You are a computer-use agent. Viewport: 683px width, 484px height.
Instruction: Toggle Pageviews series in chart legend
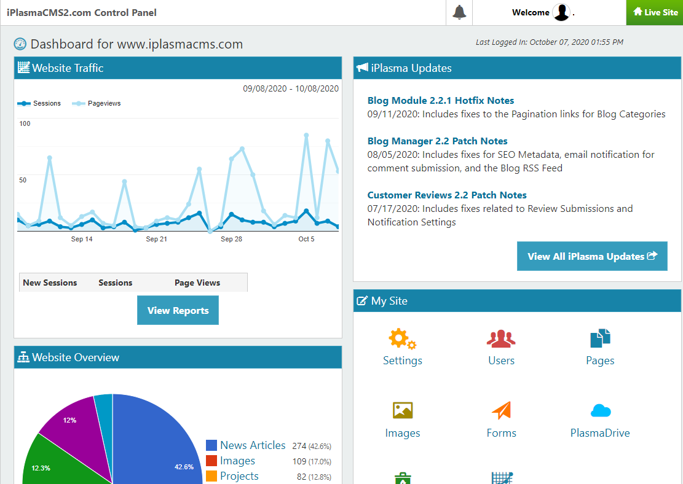[x=97, y=103]
